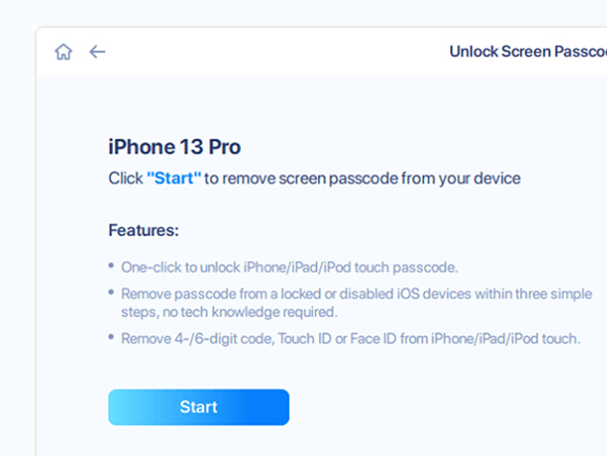Click the Features: section heading
This screenshot has width=607, height=456.
pyautogui.click(x=144, y=230)
